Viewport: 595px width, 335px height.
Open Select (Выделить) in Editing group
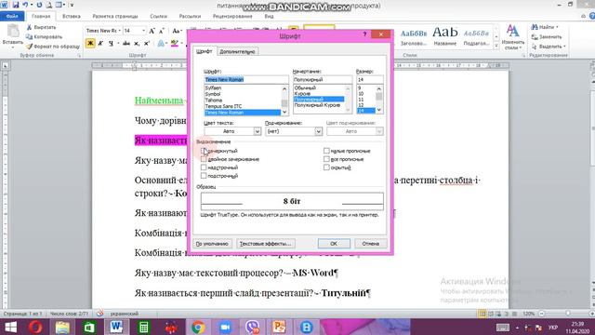(x=549, y=47)
